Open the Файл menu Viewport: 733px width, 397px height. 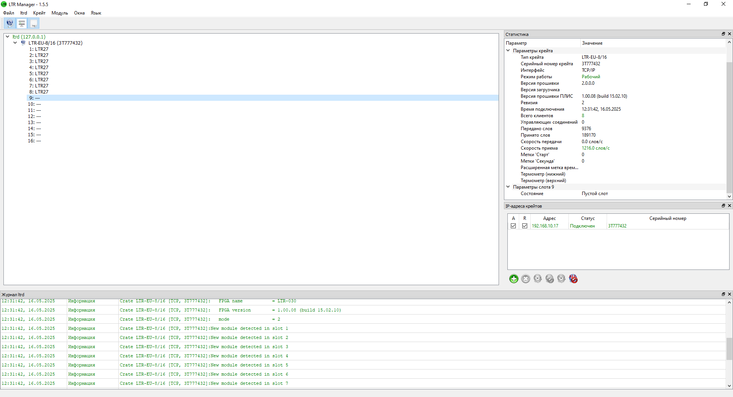click(x=8, y=13)
